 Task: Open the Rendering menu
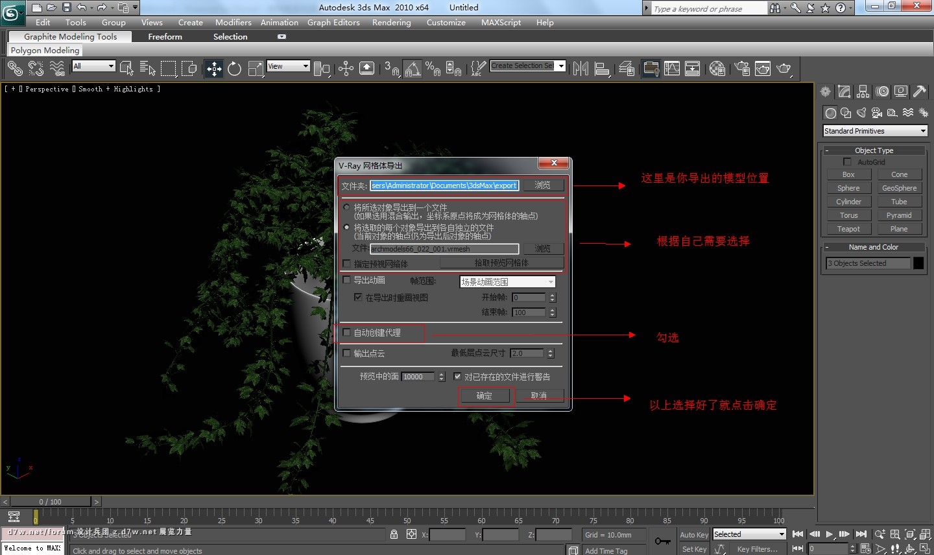pyautogui.click(x=391, y=22)
